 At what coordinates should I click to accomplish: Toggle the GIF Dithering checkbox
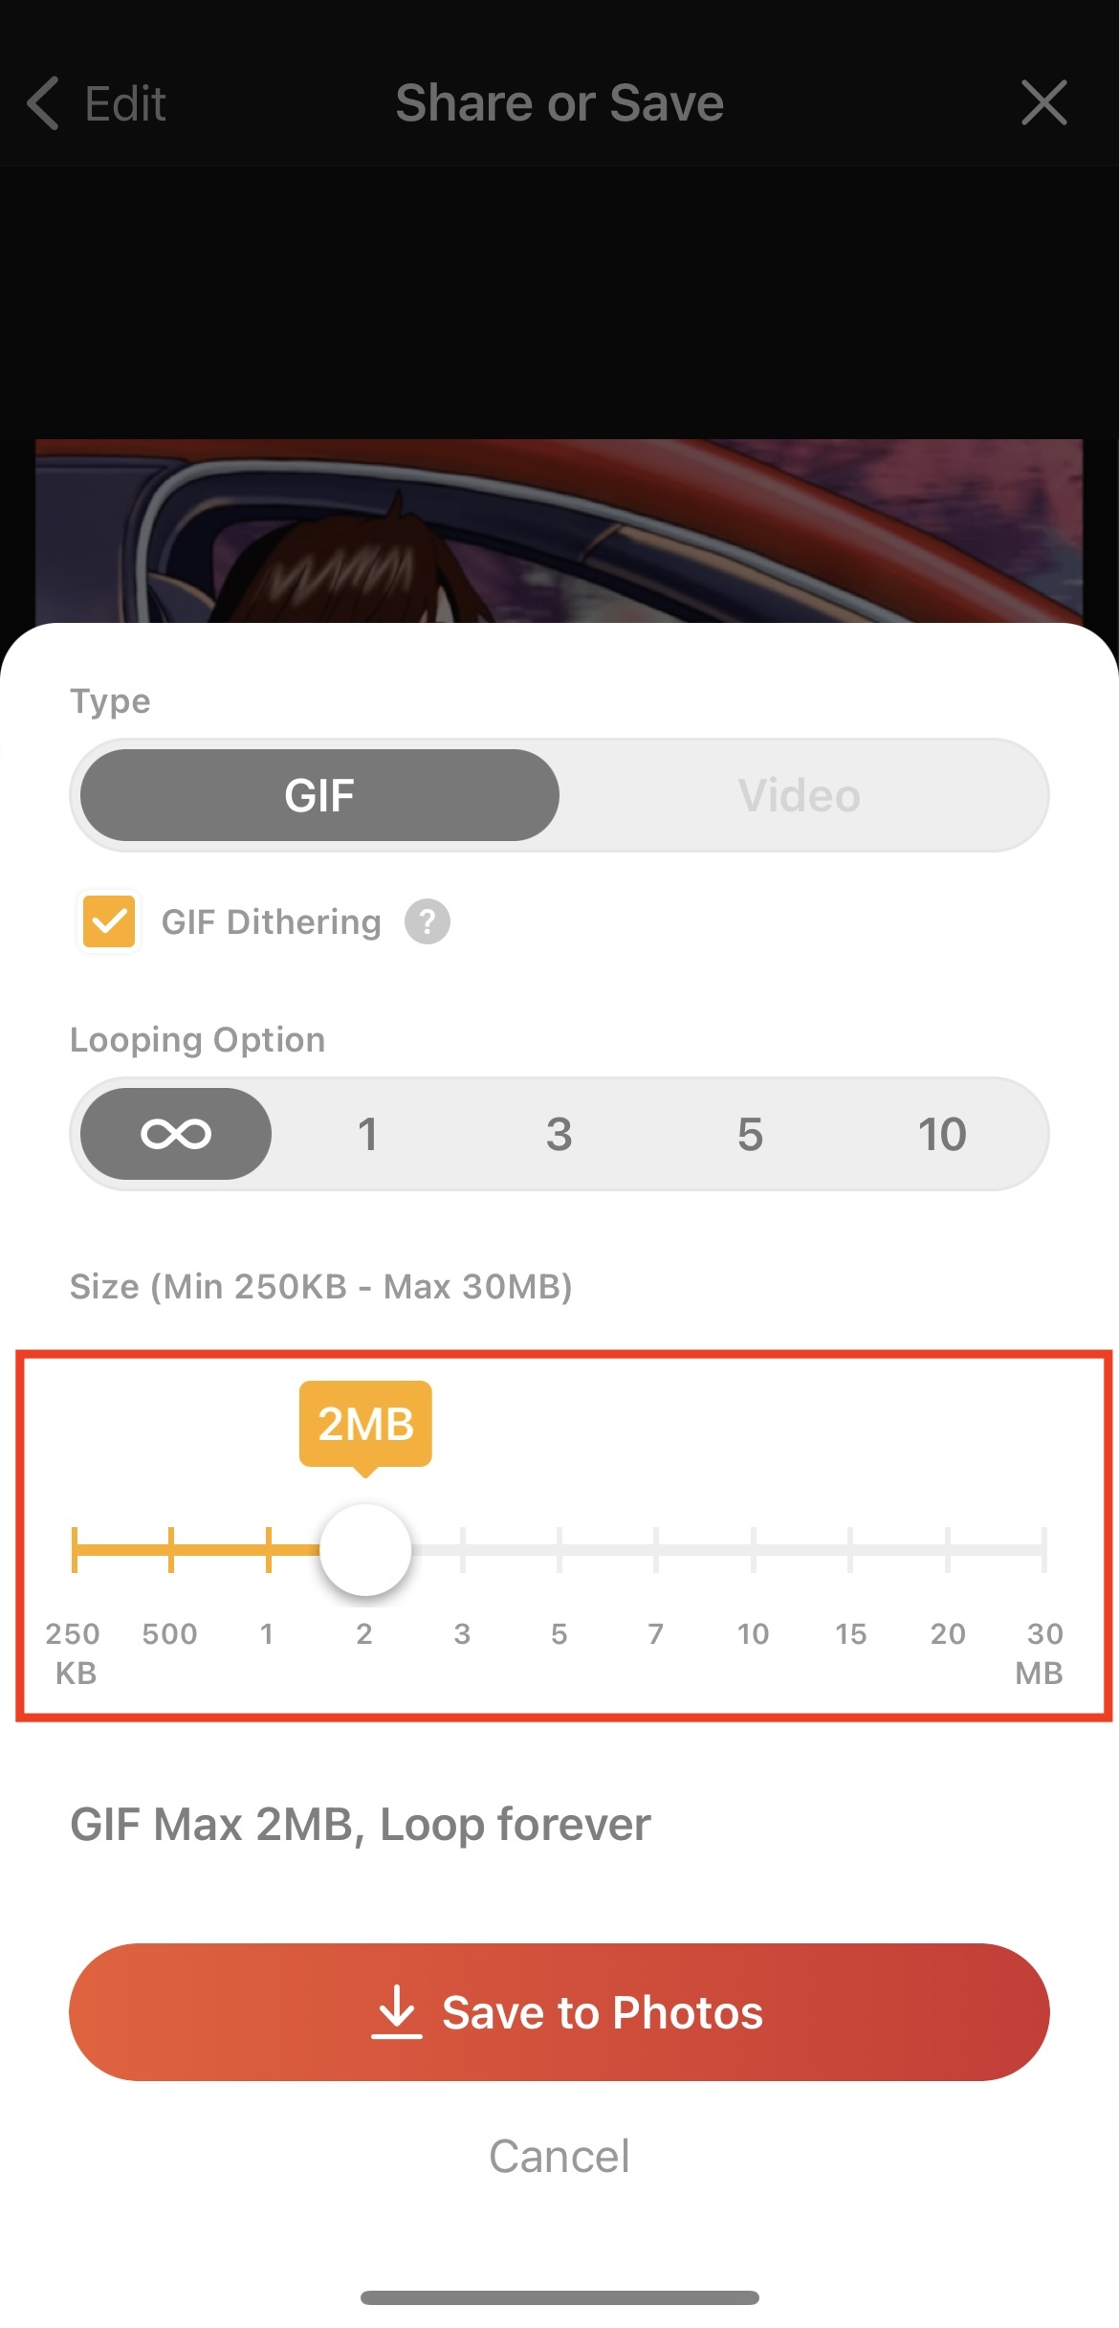click(x=109, y=921)
